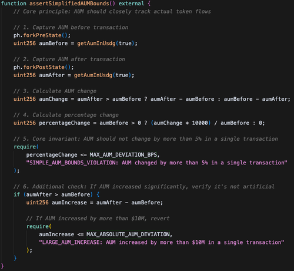Viewport: 294px width, 271px height.
Task: Click the first require keyword
Action: [x=25, y=147]
